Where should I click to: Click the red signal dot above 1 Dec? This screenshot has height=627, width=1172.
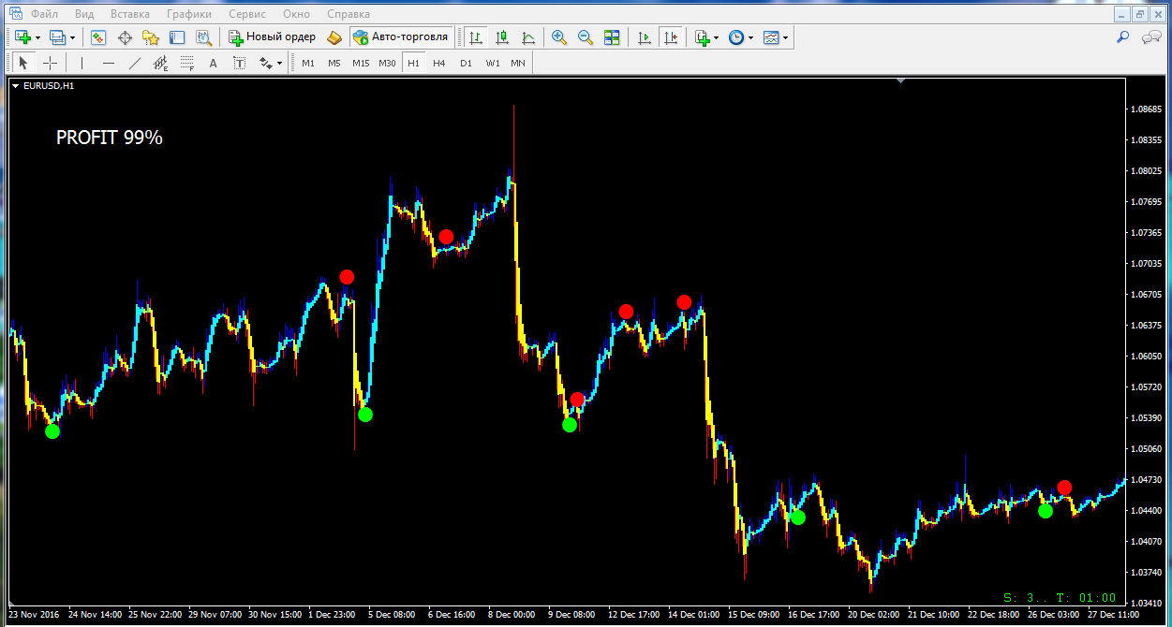(x=347, y=277)
